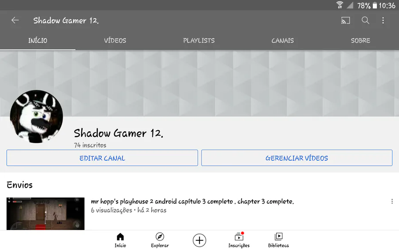This screenshot has width=399, height=250.
Task: Open the top bar three-dot overflow menu
Action: point(383,20)
